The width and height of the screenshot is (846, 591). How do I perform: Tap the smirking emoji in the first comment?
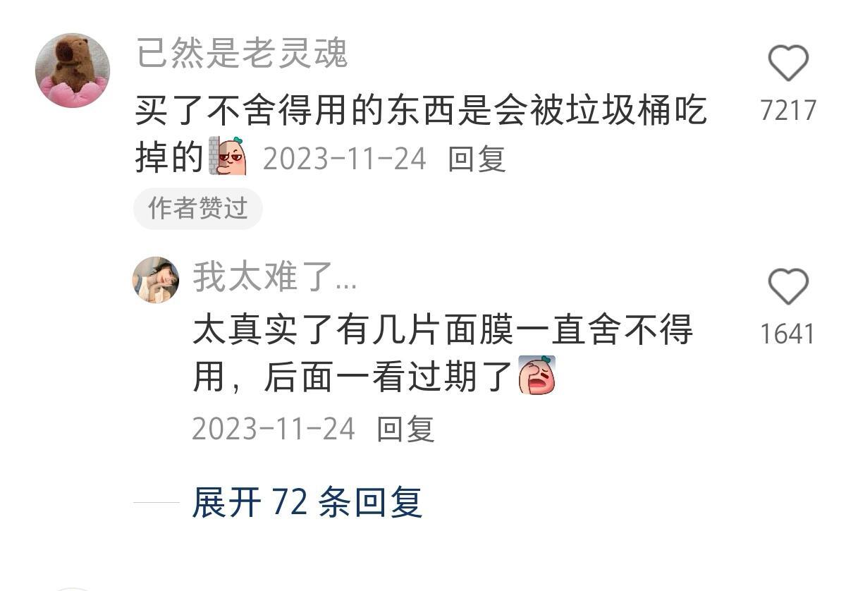tap(228, 156)
